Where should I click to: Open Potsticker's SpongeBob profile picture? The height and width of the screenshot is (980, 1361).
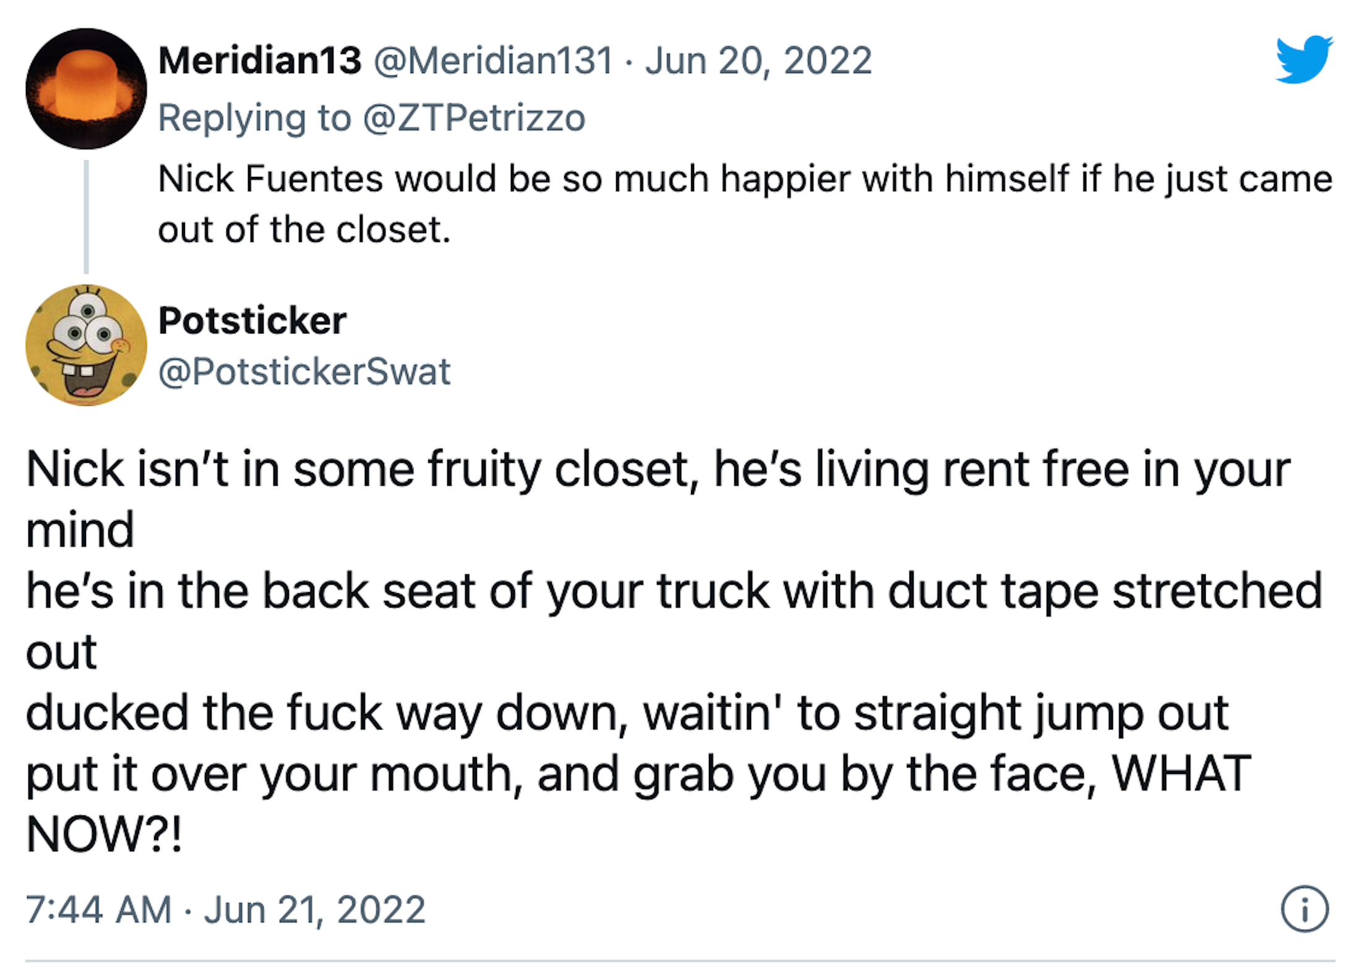[x=86, y=345]
